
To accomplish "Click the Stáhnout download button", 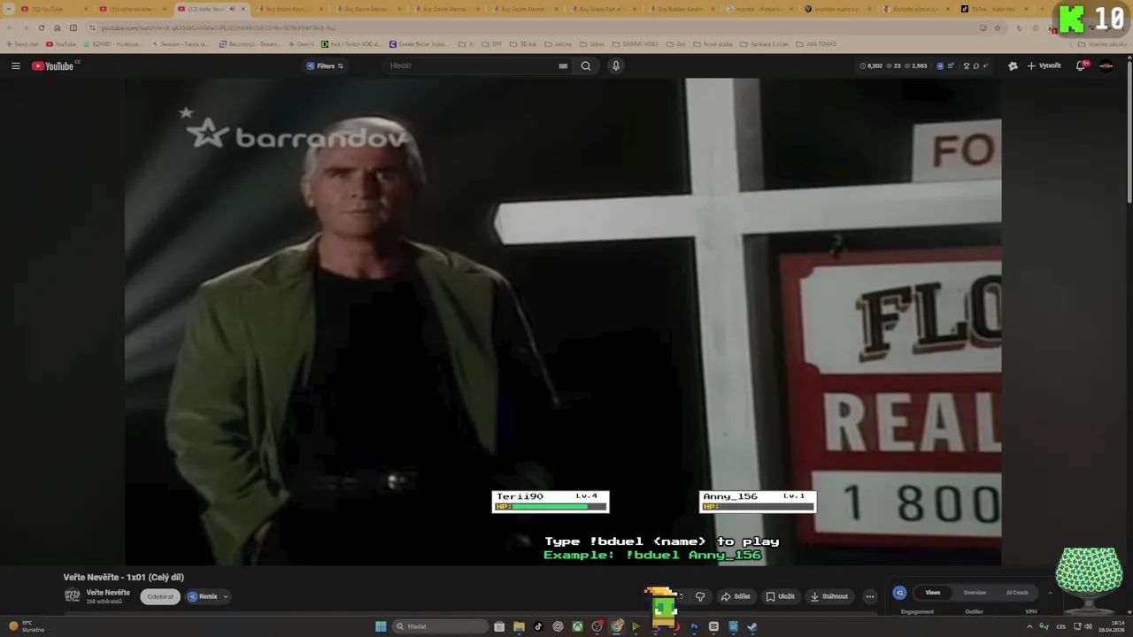I will pyautogui.click(x=829, y=596).
